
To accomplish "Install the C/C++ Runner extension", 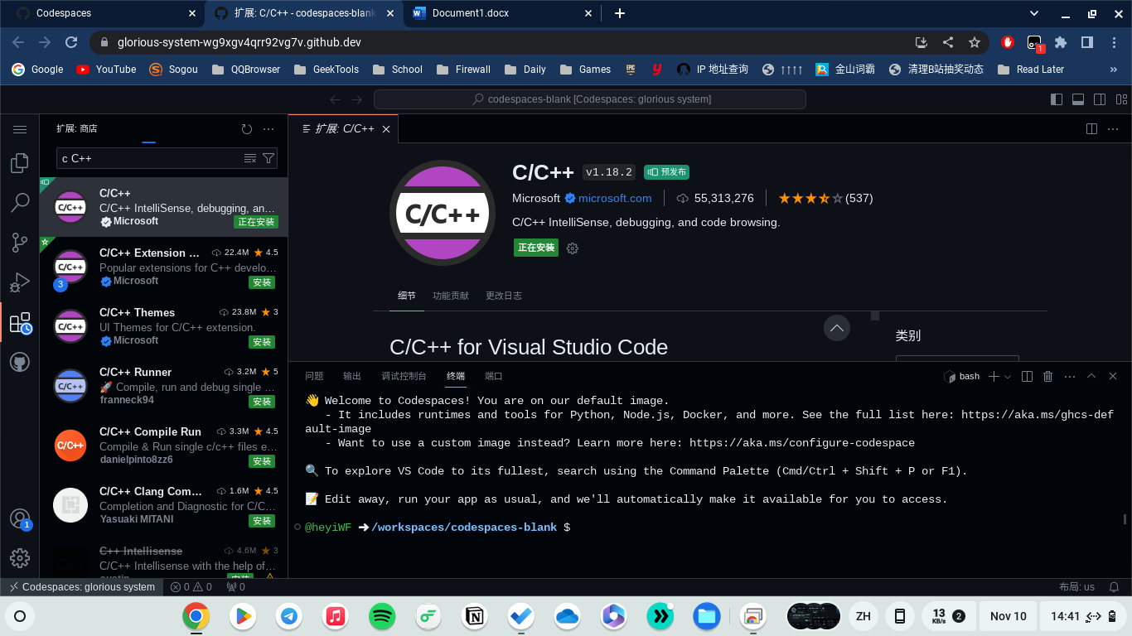I will [262, 402].
